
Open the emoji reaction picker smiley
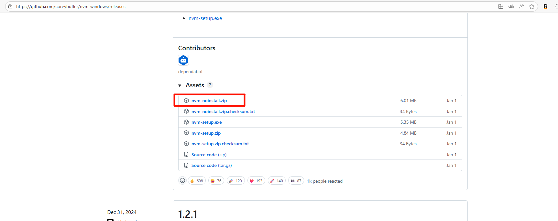(x=182, y=181)
